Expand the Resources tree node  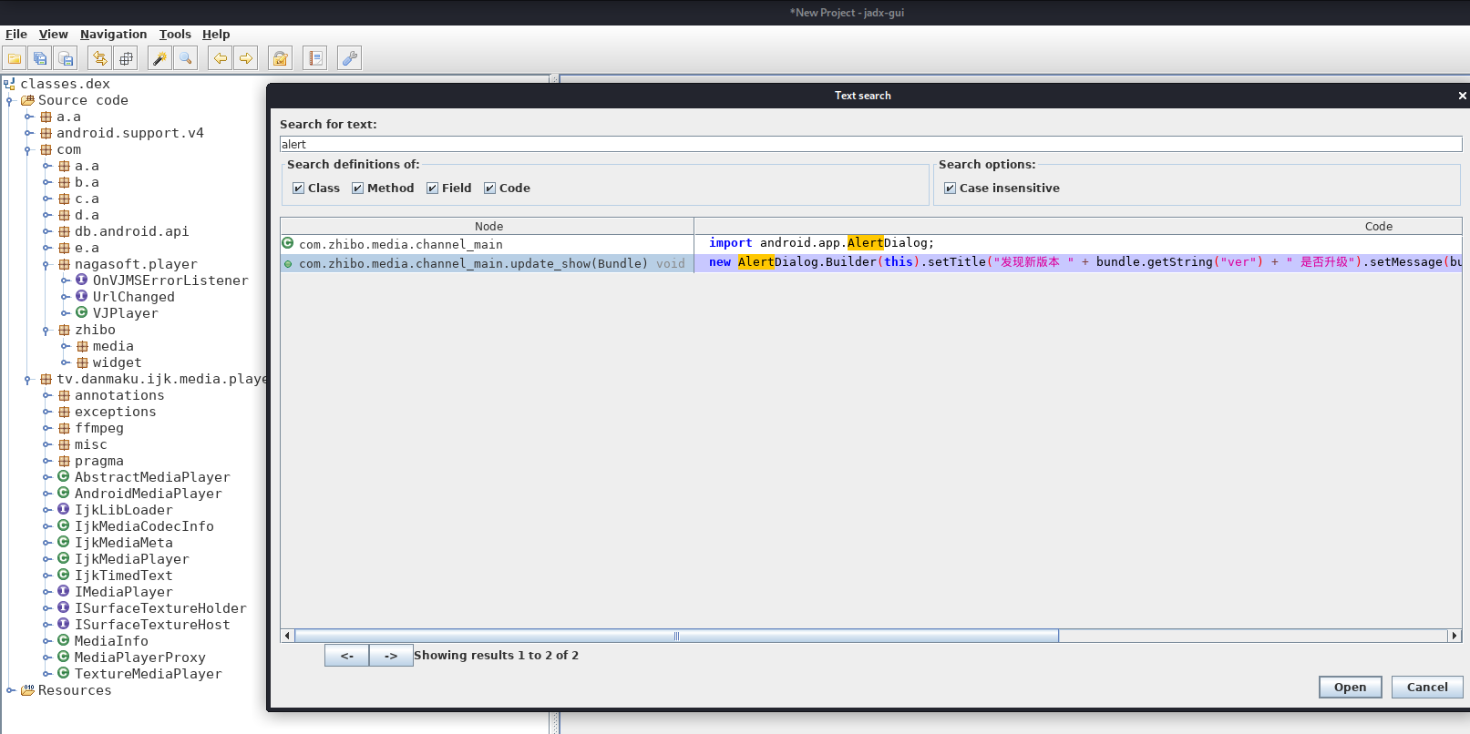[11, 690]
